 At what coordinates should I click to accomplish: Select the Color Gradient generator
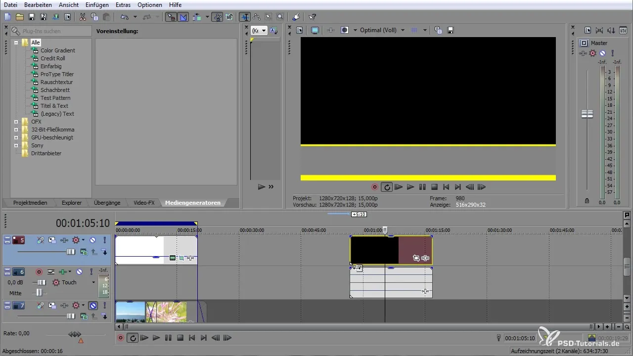click(x=58, y=50)
